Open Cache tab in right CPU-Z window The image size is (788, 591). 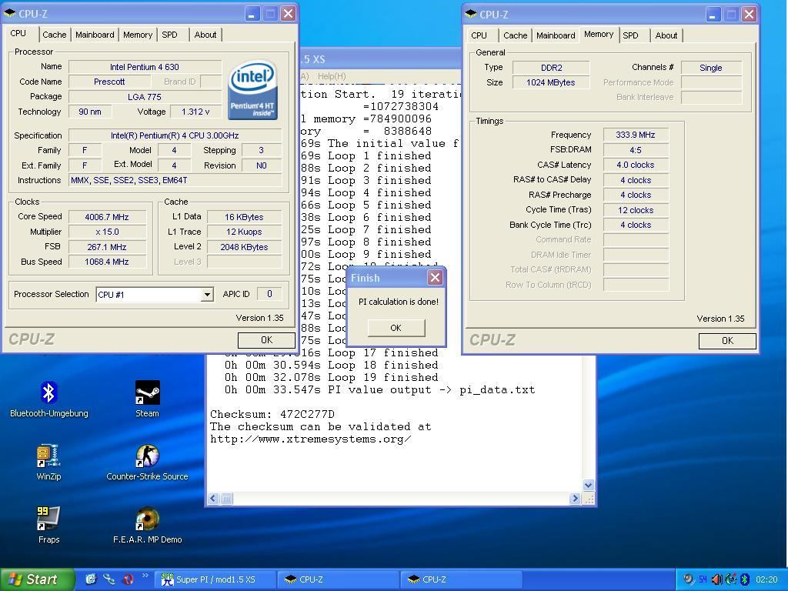[x=515, y=35]
